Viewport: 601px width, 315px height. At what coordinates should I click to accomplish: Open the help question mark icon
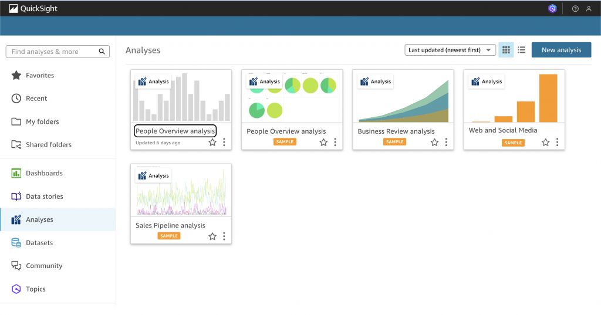tap(575, 9)
